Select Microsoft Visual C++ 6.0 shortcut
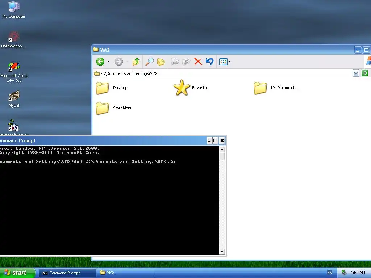The width and height of the screenshot is (371, 278). [x=14, y=72]
